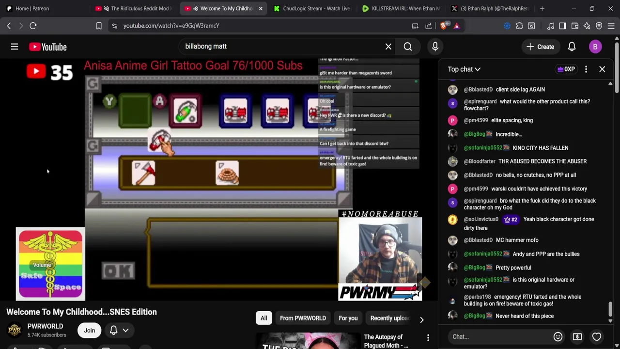Open YouTube notifications bell in header
Screen dimensions: 620x349
[x=572, y=47]
